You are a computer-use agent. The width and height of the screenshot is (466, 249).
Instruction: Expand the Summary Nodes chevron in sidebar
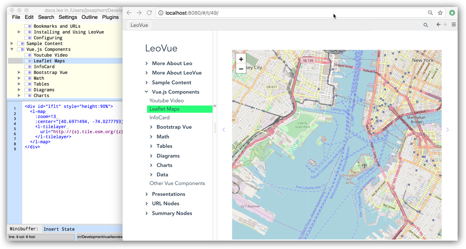(147, 213)
